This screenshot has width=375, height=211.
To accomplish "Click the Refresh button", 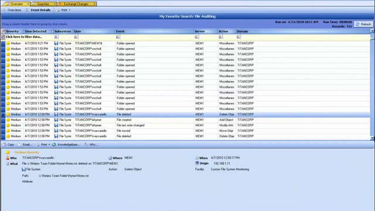I will tap(363, 24).
